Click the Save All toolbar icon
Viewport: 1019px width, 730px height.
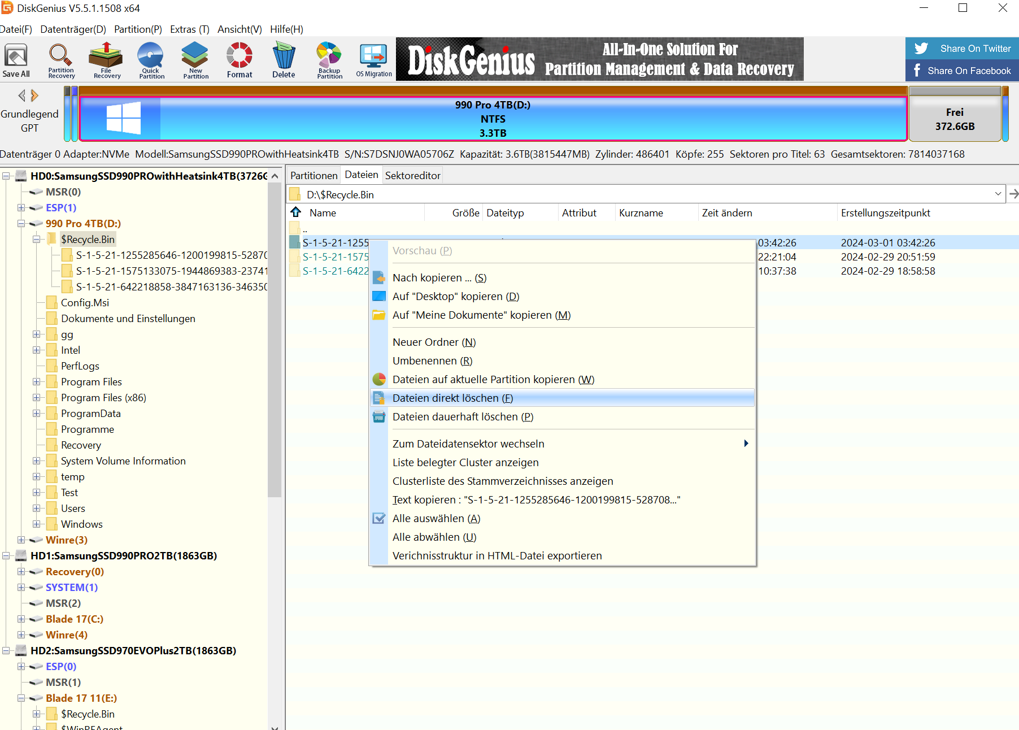pos(16,60)
